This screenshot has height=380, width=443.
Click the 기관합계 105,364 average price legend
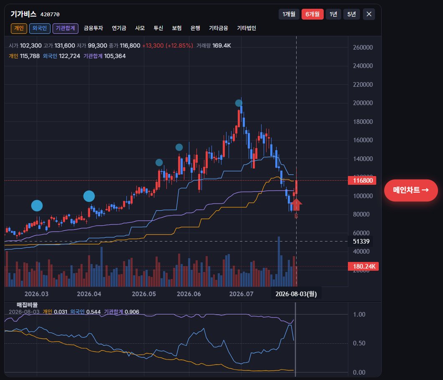click(105, 56)
